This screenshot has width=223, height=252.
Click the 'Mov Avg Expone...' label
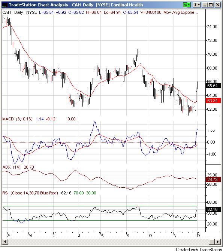[x=181, y=13]
